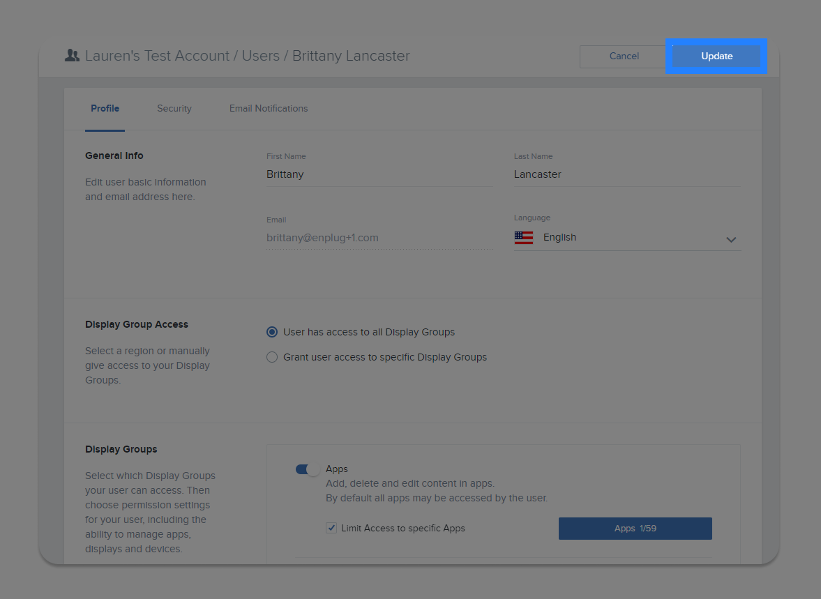The image size is (821, 599).
Task: Edit the First Name field
Action: click(x=379, y=174)
